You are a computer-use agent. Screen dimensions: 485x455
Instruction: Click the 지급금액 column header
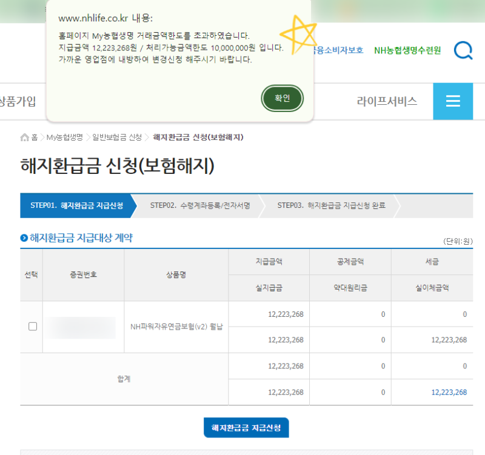(x=269, y=262)
